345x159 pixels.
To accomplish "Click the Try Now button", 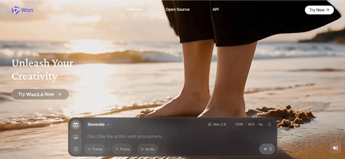I will click(x=319, y=10).
